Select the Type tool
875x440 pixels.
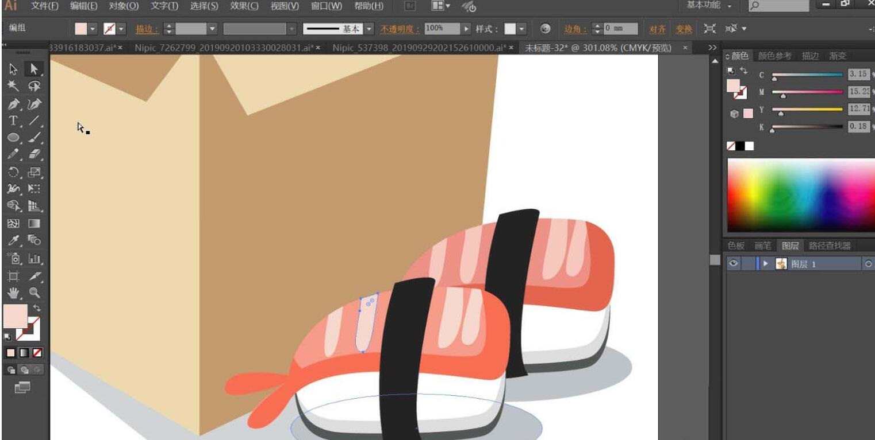pos(14,121)
